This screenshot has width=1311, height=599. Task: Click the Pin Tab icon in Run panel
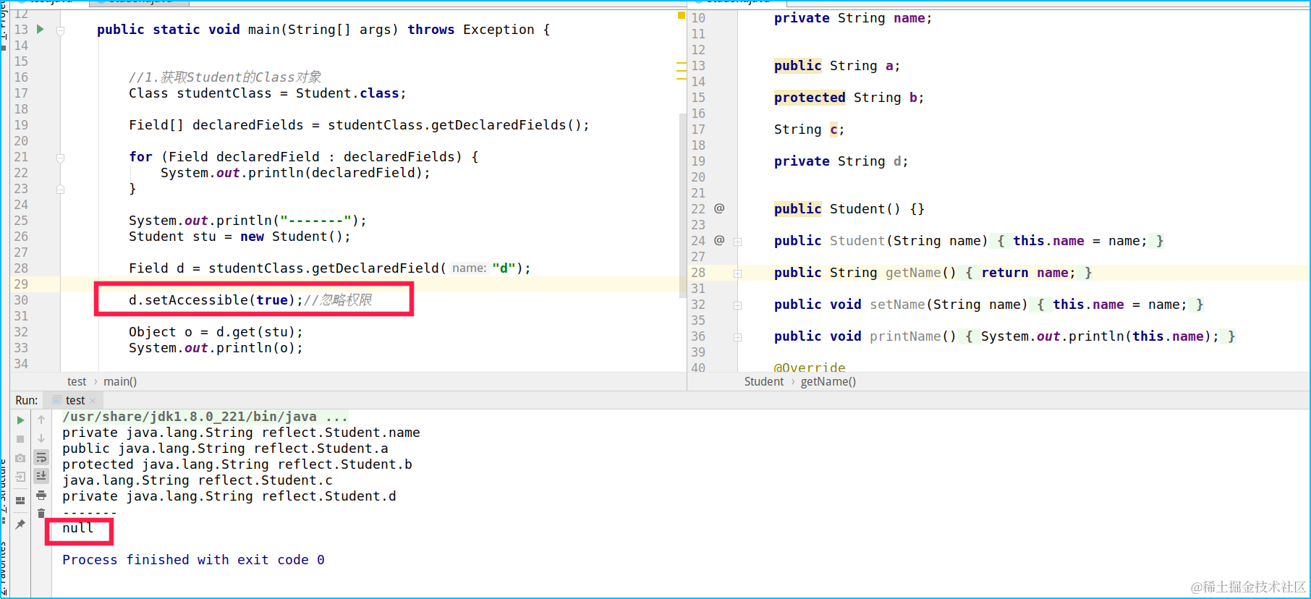[x=20, y=524]
